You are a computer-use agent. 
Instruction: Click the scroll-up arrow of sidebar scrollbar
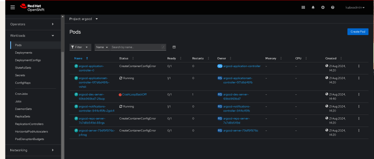click(x=63, y=17)
